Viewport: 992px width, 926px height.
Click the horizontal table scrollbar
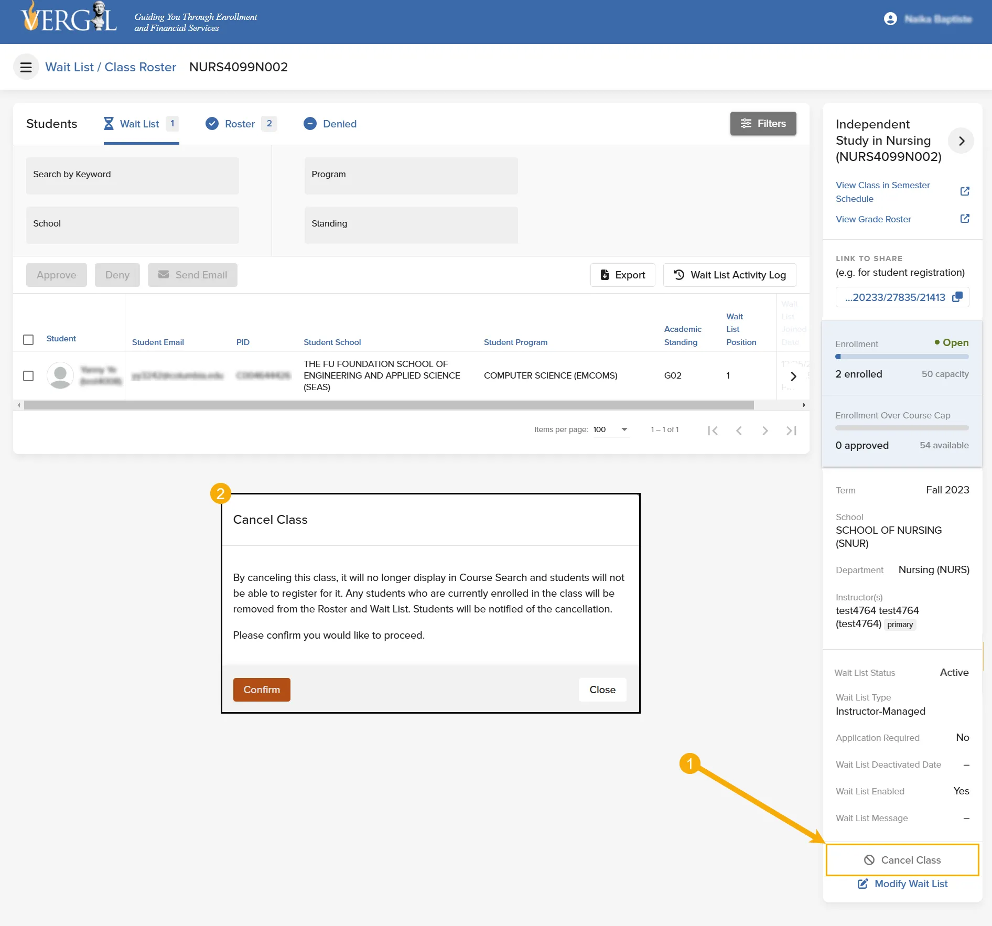coord(389,405)
